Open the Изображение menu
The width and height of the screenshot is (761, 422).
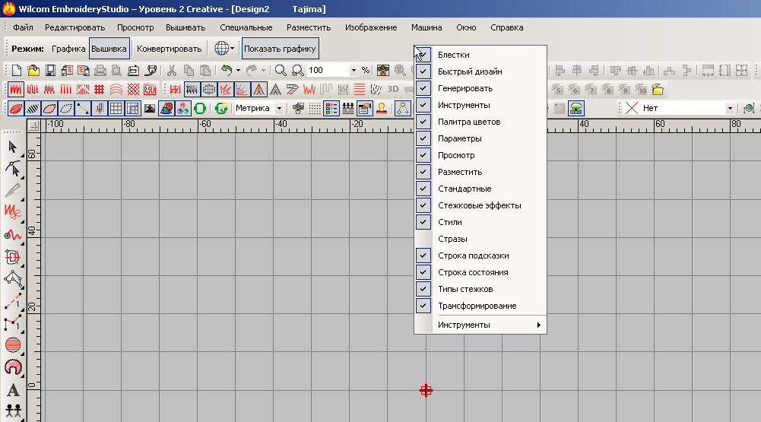click(371, 27)
